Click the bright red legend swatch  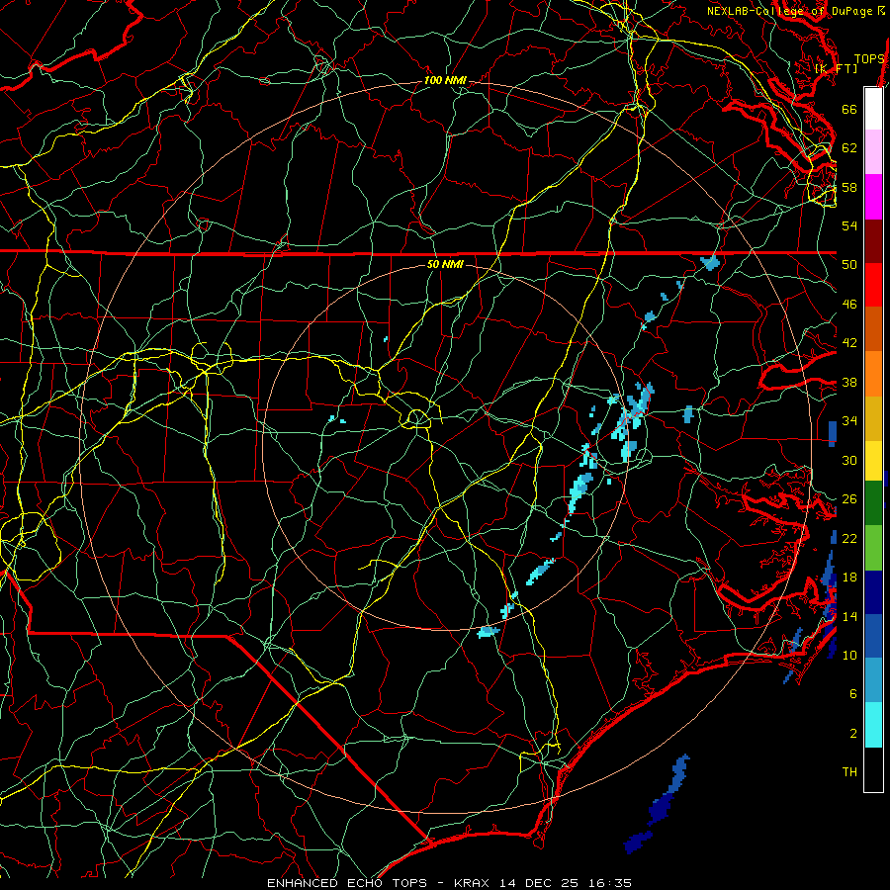point(873,285)
